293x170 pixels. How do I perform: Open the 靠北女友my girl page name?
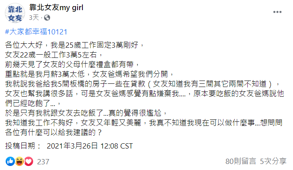pos(56,8)
